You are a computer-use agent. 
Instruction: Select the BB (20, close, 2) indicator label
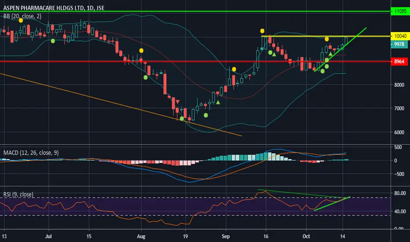(x=22, y=16)
